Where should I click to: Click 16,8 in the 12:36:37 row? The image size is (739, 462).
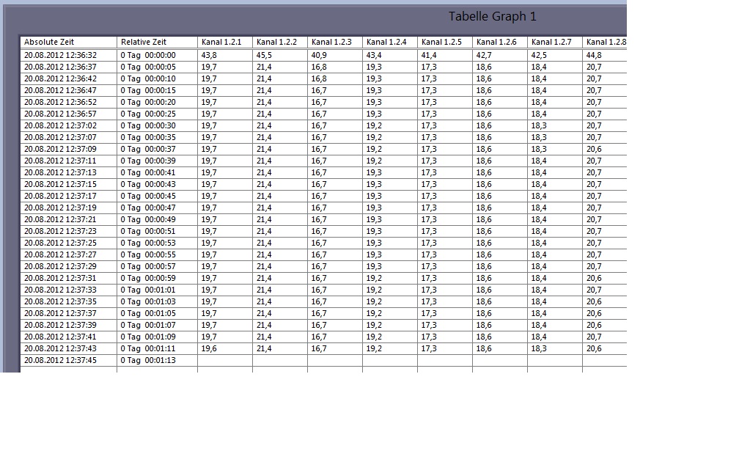pyautogui.click(x=335, y=67)
